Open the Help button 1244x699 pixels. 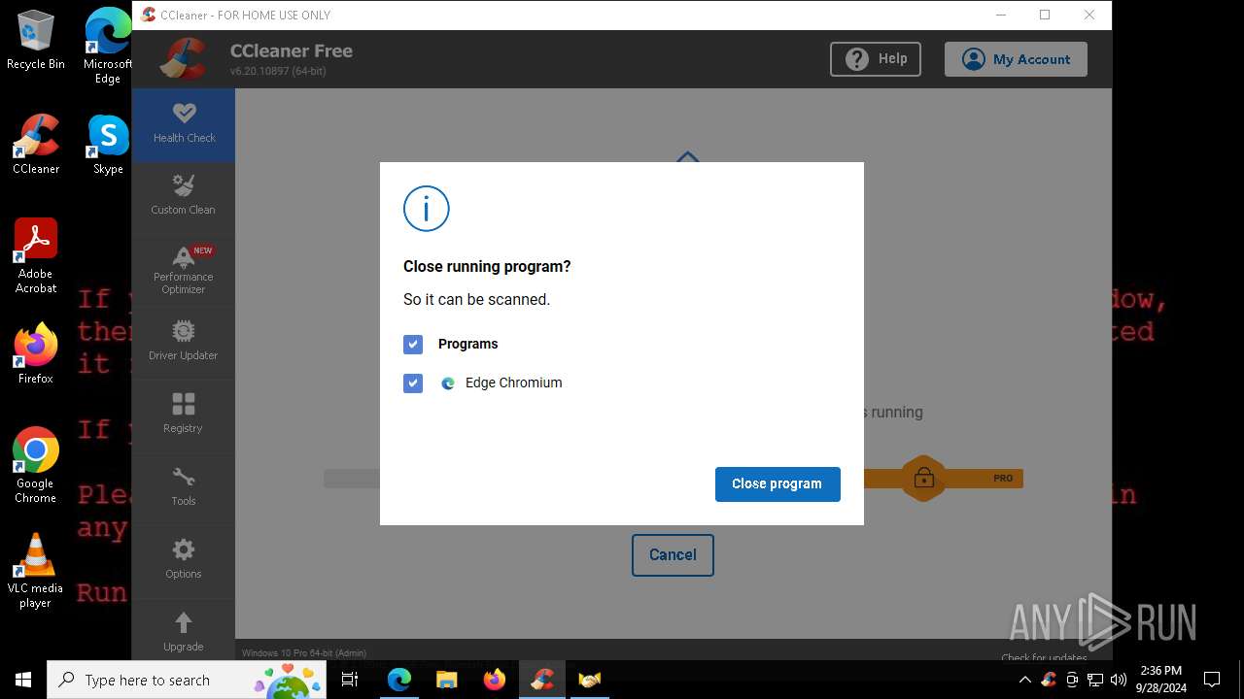(x=876, y=59)
